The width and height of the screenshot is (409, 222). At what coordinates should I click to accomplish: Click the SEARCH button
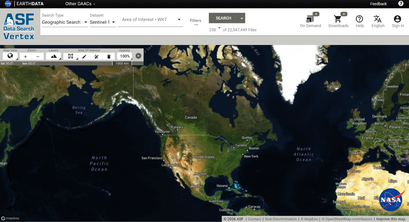(223, 18)
